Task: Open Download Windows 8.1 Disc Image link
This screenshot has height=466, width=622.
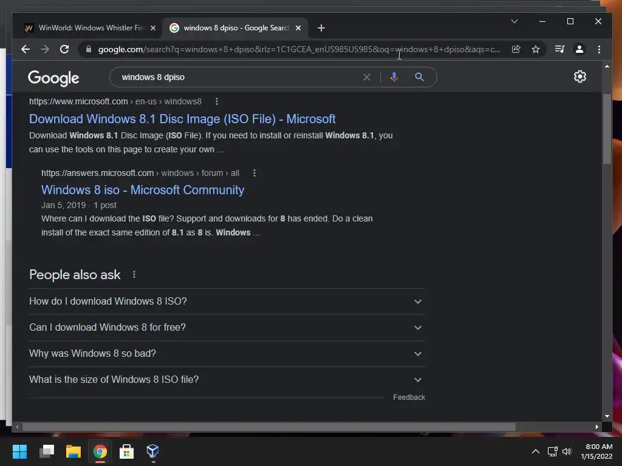Action: pos(182,119)
